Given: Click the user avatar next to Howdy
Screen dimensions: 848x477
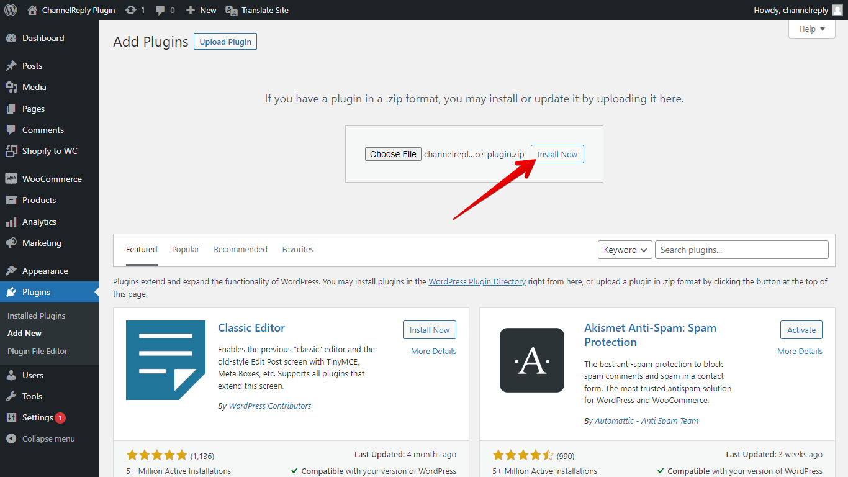Looking at the screenshot, I should (x=837, y=10).
